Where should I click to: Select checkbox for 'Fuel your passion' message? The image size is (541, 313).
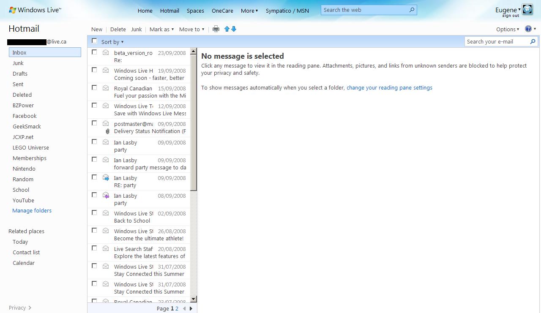coord(94,87)
